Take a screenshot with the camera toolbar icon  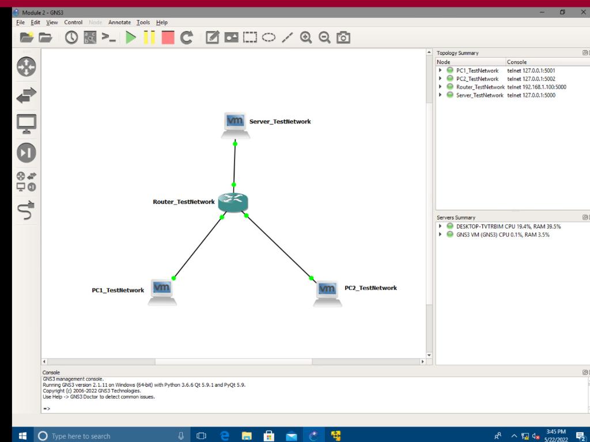pos(343,37)
